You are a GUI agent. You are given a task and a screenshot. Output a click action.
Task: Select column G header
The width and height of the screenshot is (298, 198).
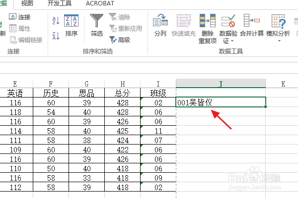pos(86,83)
